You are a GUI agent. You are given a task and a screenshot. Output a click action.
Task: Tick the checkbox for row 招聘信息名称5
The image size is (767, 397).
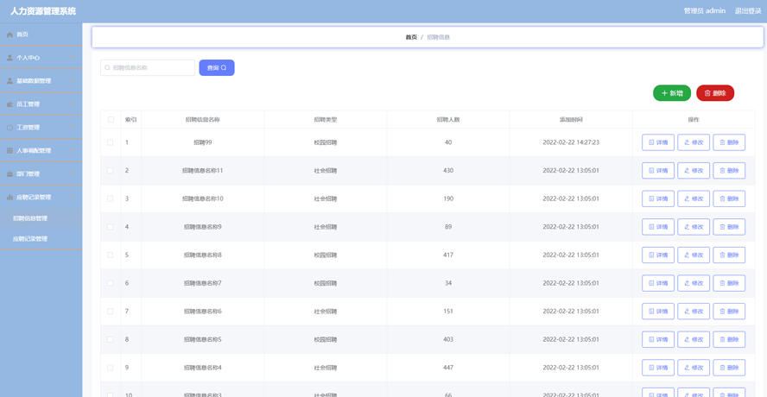click(x=111, y=339)
